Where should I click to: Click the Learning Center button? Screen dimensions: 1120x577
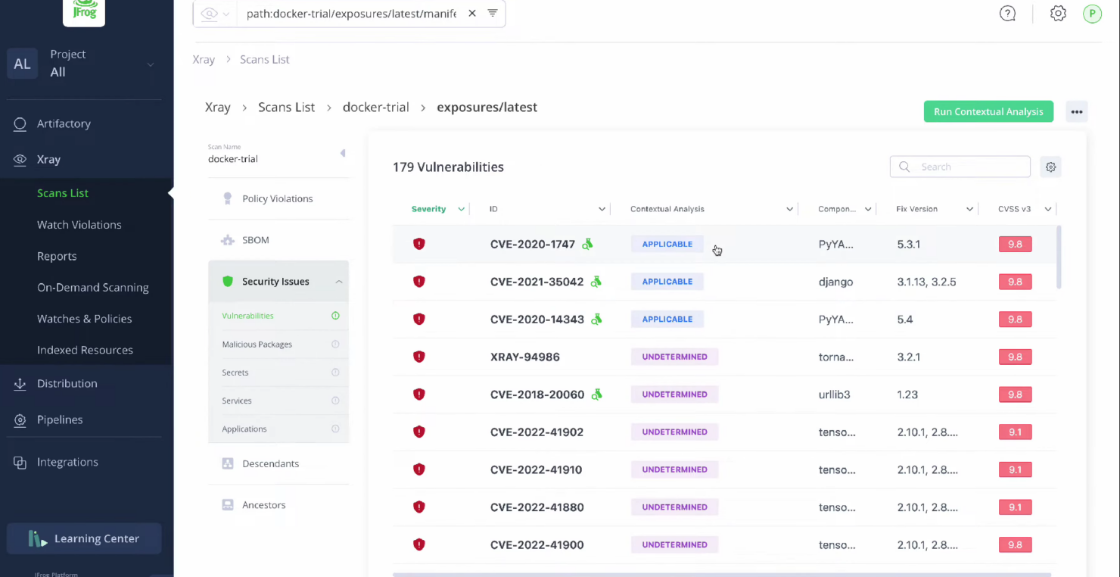click(84, 538)
